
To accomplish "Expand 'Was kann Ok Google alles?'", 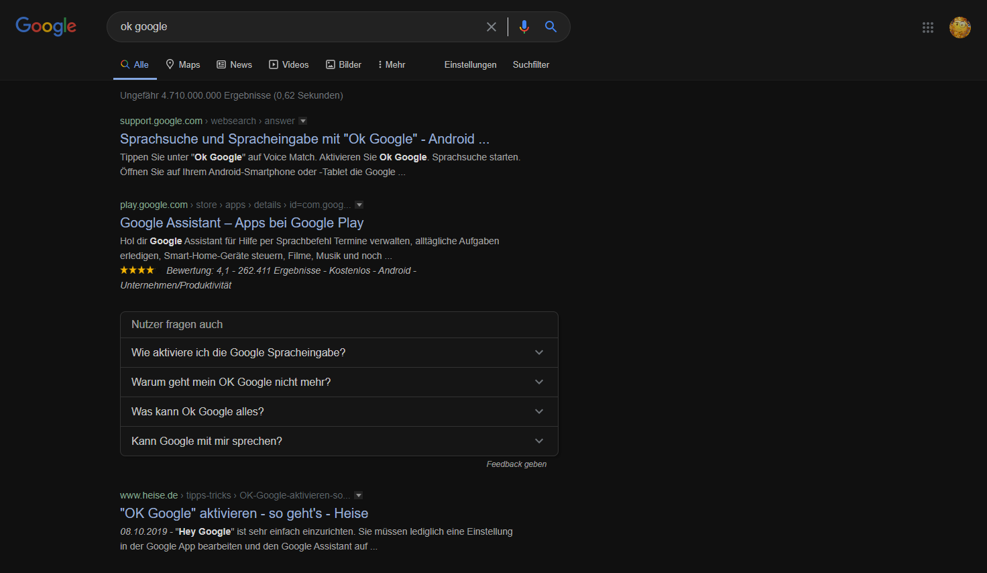I will coord(339,412).
